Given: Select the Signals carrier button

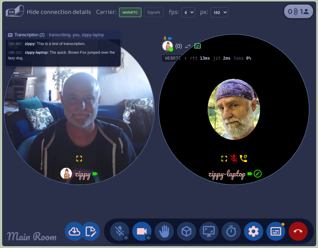Looking at the screenshot, I should point(154,12).
